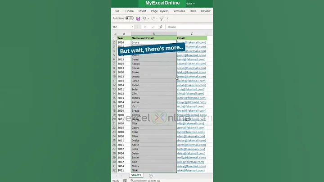Click the Email header cell
This screenshot has height=182, width=324.
pyautogui.click(x=192, y=38)
